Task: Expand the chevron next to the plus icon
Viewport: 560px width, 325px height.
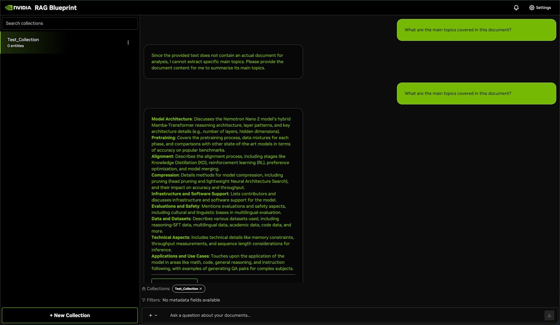Action: [x=156, y=315]
